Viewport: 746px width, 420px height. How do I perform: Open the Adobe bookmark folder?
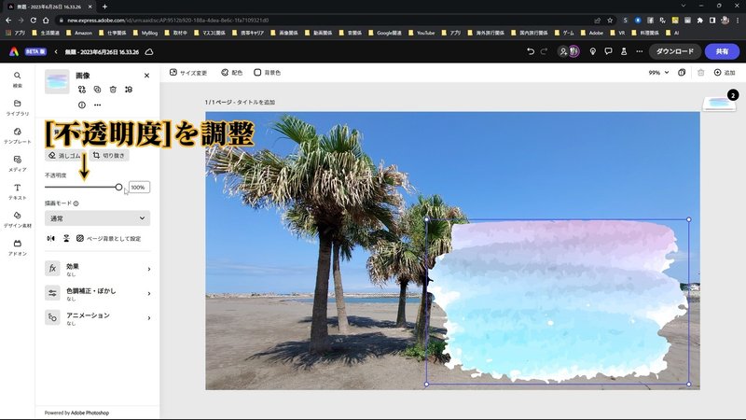tap(592, 33)
